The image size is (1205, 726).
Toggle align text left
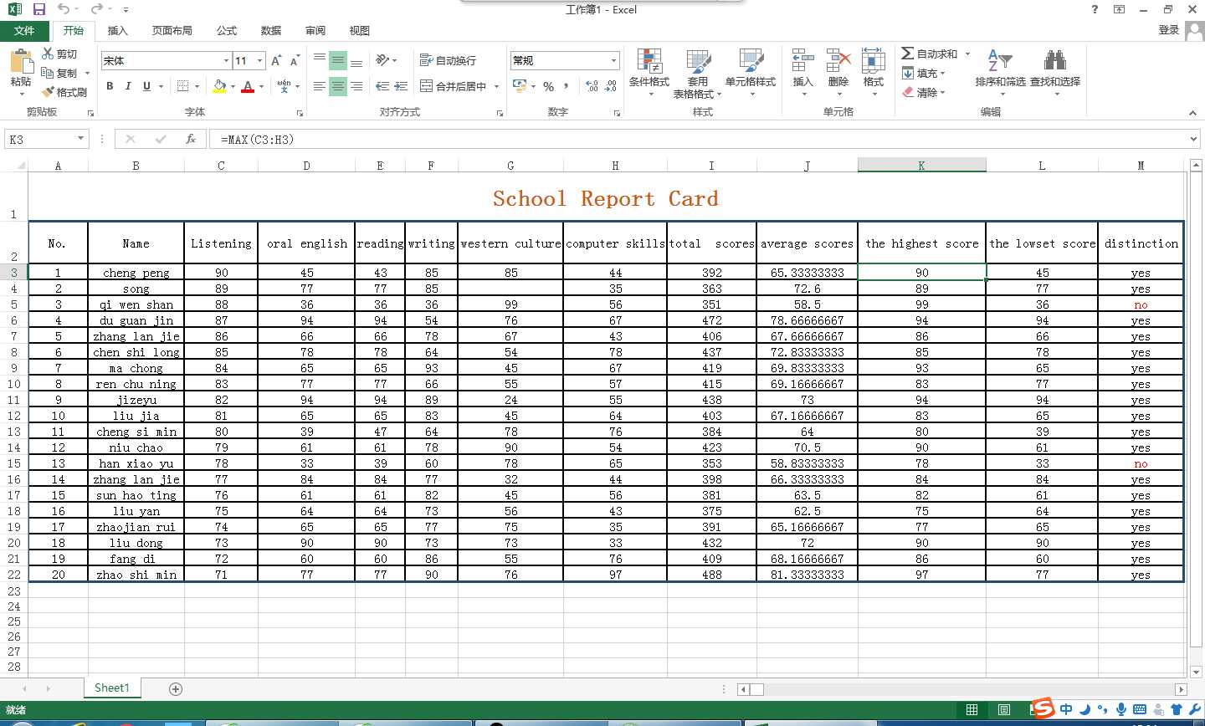(x=320, y=86)
